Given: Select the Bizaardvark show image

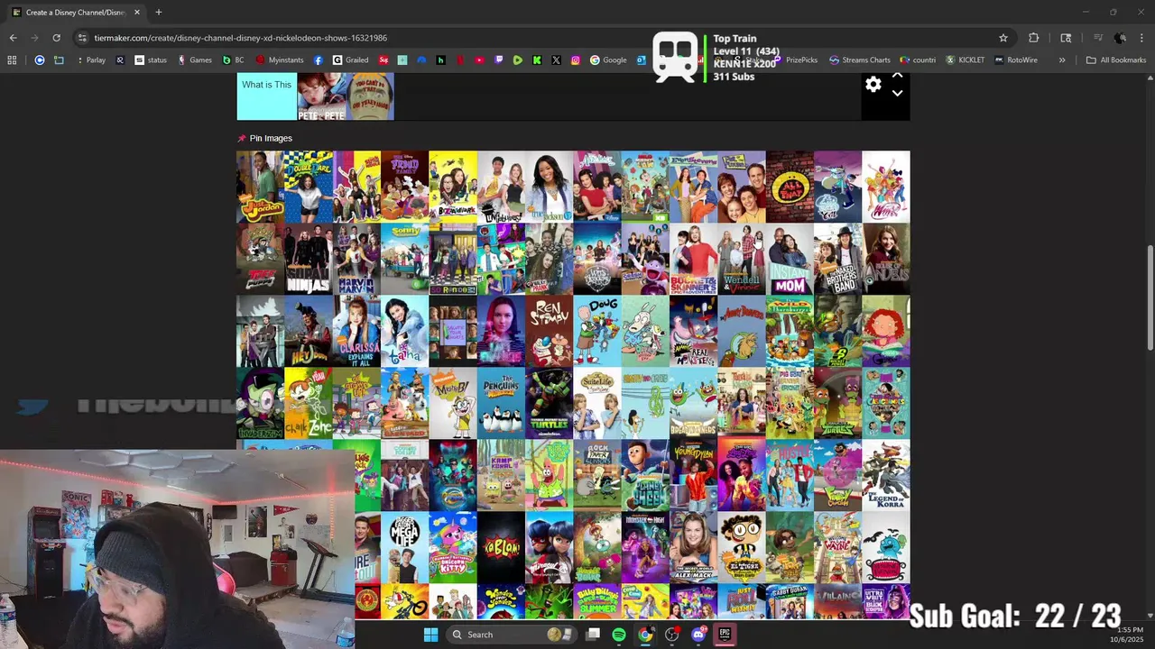Looking at the screenshot, I should 453,187.
